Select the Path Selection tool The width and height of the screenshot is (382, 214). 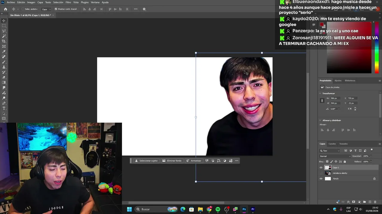pyautogui.click(x=4, y=114)
